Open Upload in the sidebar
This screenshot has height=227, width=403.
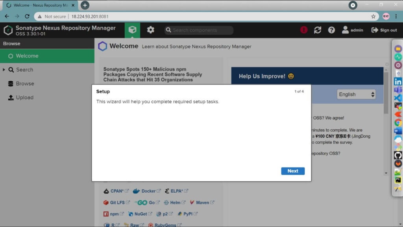[24, 98]
